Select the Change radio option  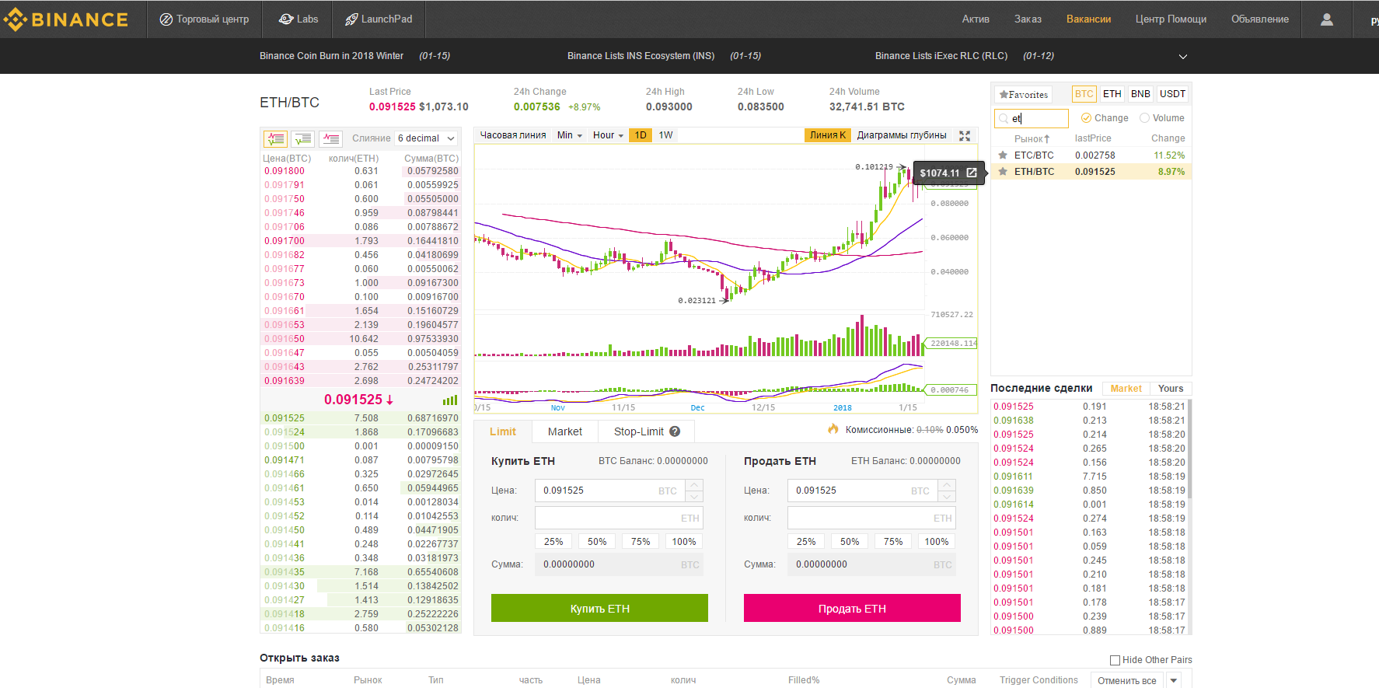click(1087, 118)
